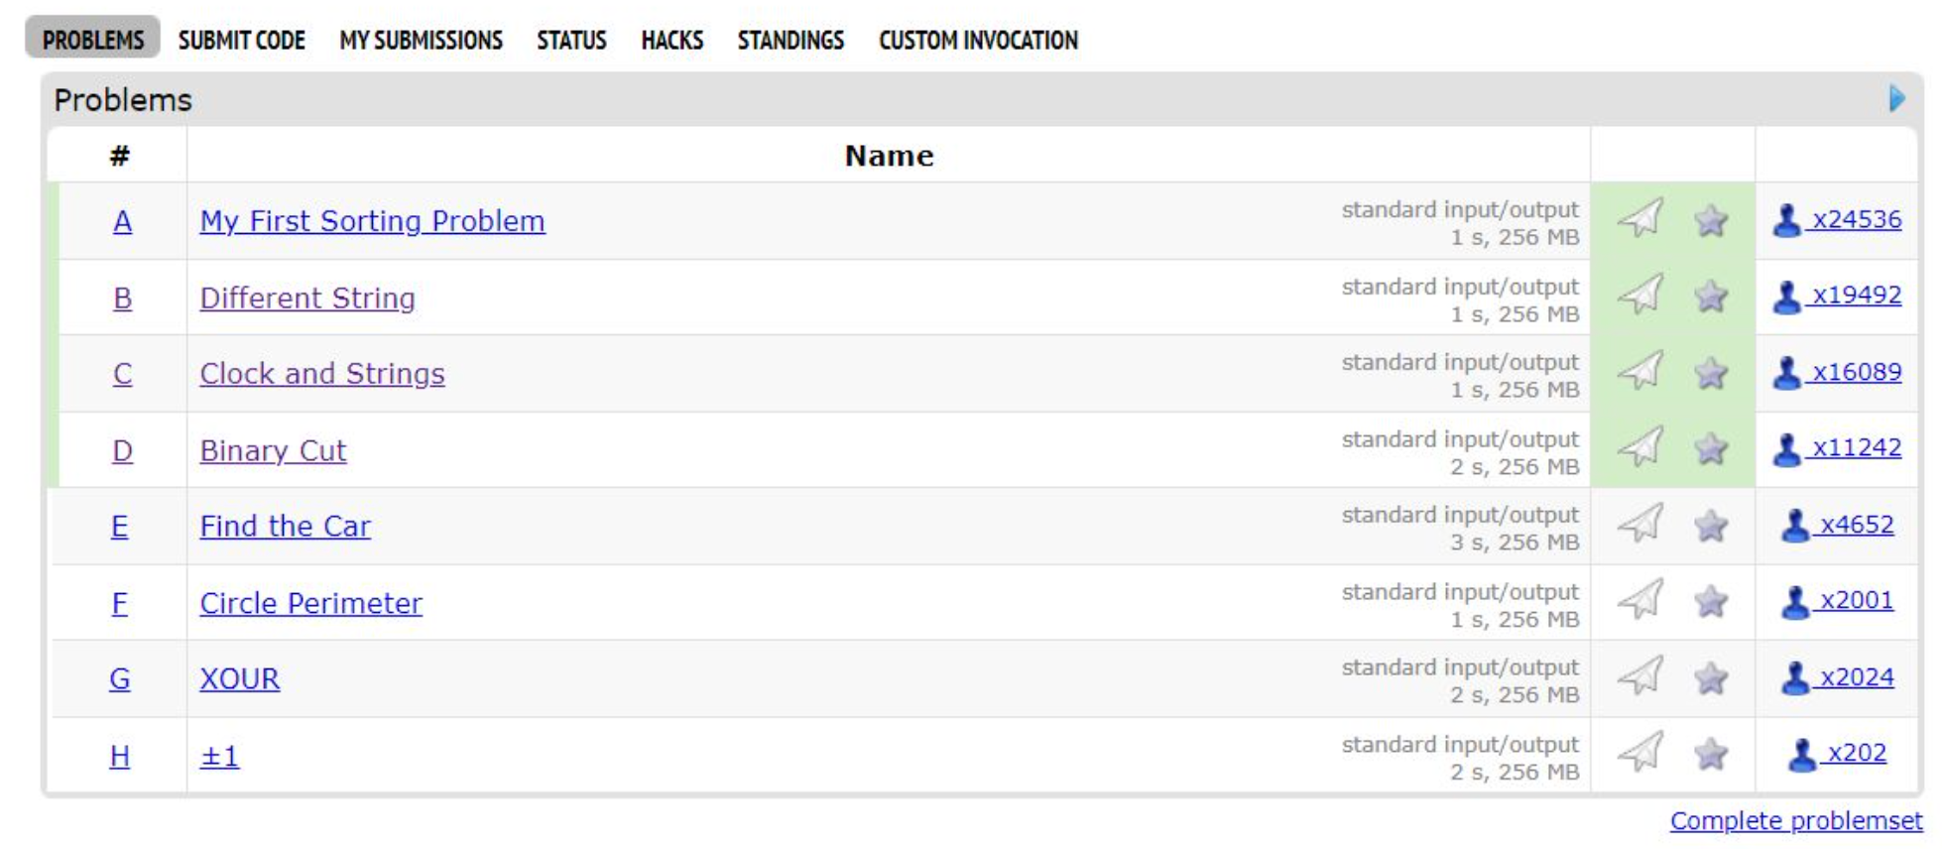Click solved-users icon next to x24536
1942x849 pixels.
point(1786,219)
